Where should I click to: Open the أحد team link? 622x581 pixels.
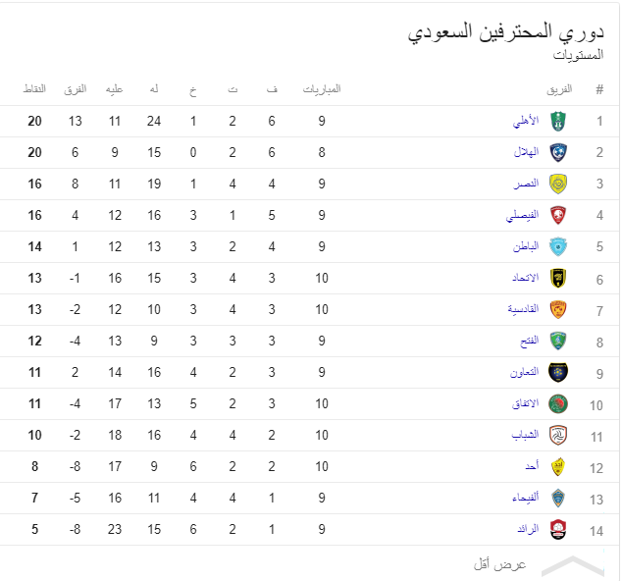click(x=532, y=465)
